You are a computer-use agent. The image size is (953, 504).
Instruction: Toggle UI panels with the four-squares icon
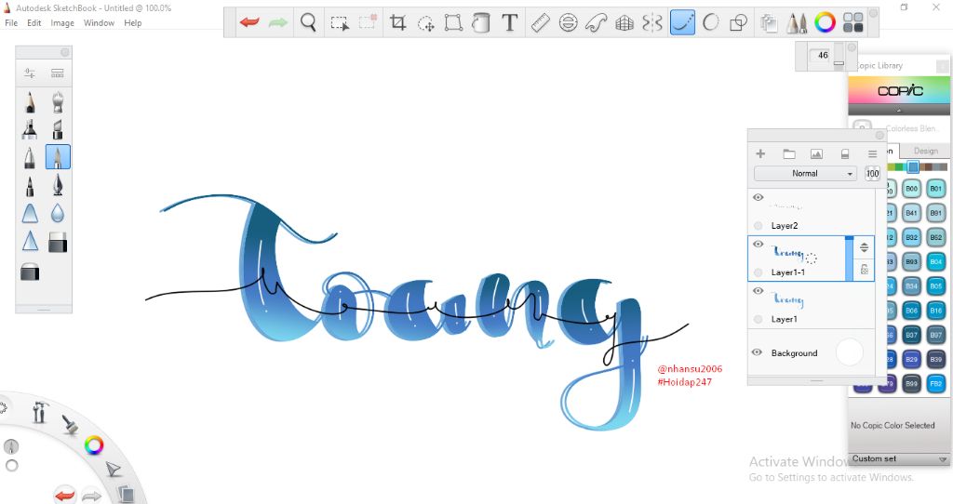(853, 23)
